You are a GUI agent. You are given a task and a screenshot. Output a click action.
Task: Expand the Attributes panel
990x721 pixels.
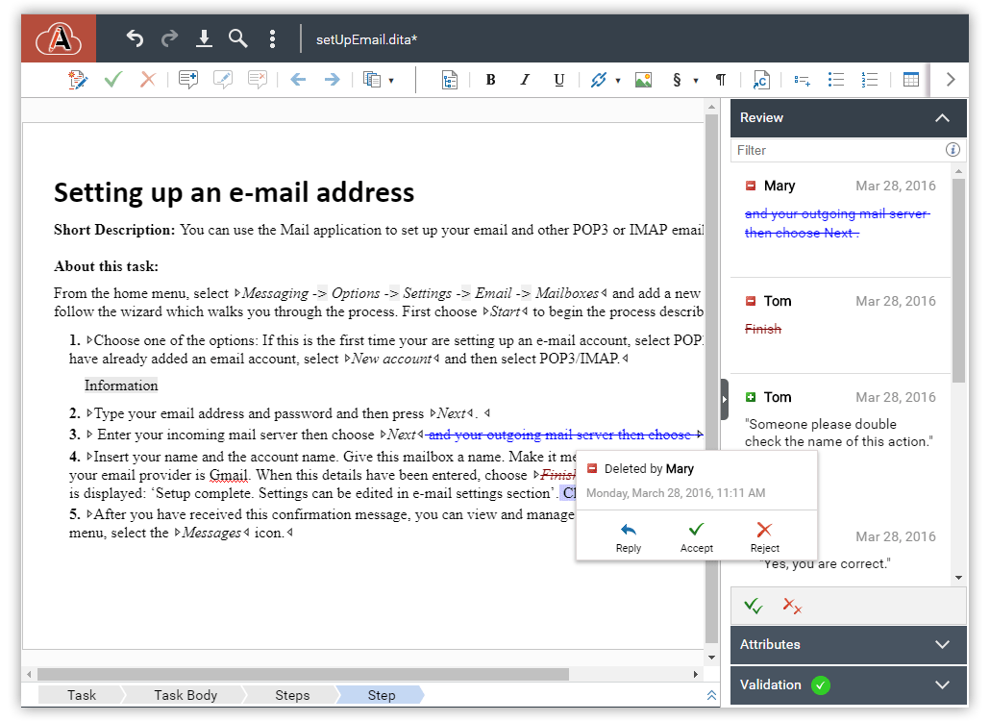pos(849,645)
